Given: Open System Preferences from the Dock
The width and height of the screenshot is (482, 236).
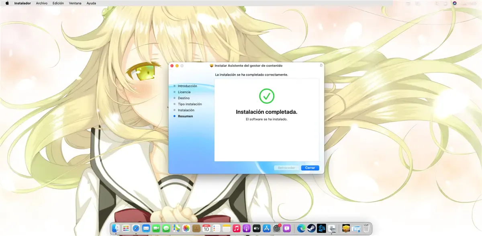Looking at the screenshot, I should [277, 228].
